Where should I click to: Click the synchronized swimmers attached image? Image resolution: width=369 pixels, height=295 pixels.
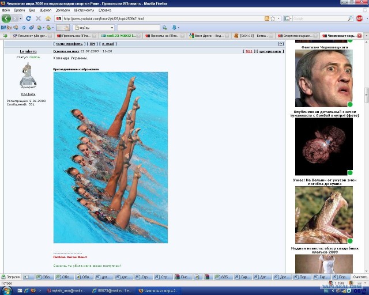coord(111,157)
